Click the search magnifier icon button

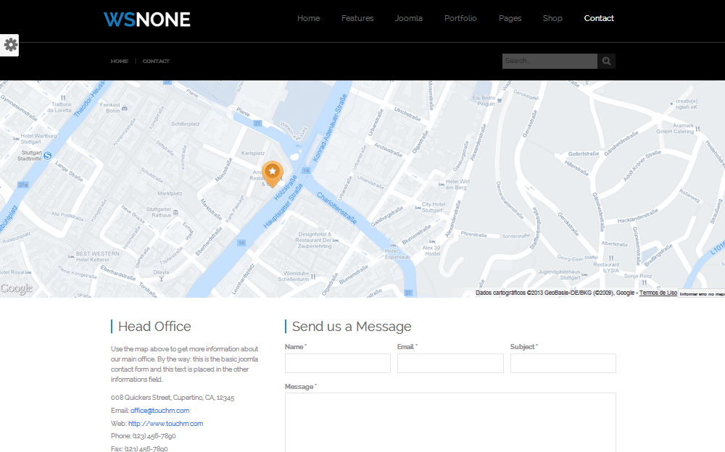coord(606,62)
